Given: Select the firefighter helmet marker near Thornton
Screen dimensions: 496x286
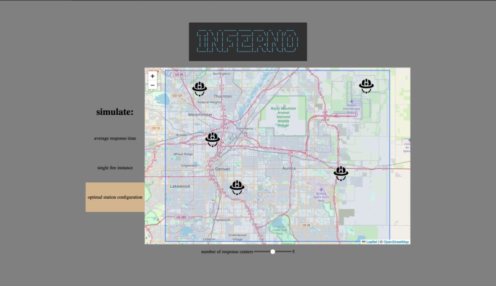Looking at the screenshot, I should 199,88.
